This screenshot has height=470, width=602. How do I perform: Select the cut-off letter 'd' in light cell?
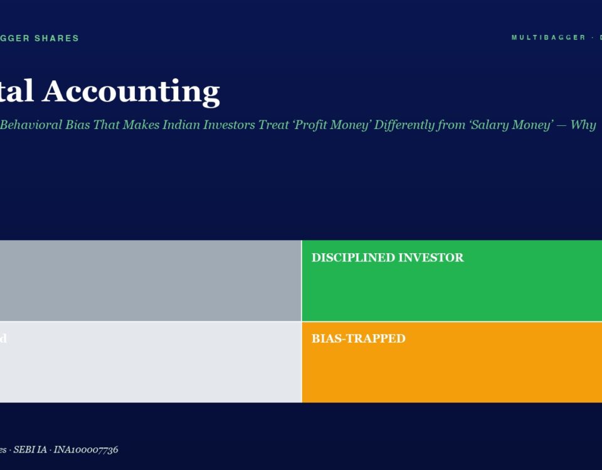click(3, 338)
